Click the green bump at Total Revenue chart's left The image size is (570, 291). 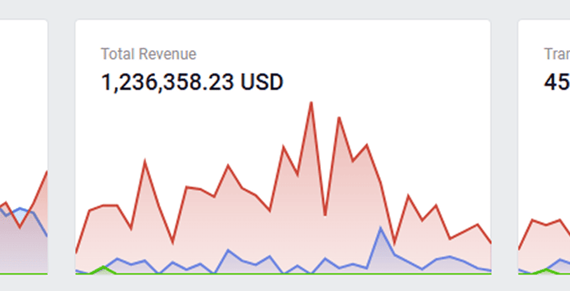tap(104, 268)
